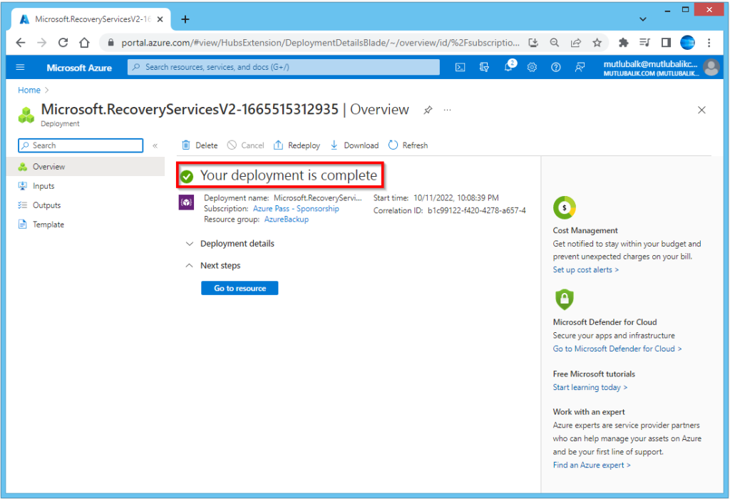Close the Microsoft.RecoveryServicesV2 browser tab
The width and height of the screenshot is (730, 499).
[160, 19]
